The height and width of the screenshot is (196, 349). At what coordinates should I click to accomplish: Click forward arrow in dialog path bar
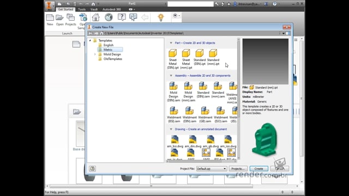(x=96, y=33)
